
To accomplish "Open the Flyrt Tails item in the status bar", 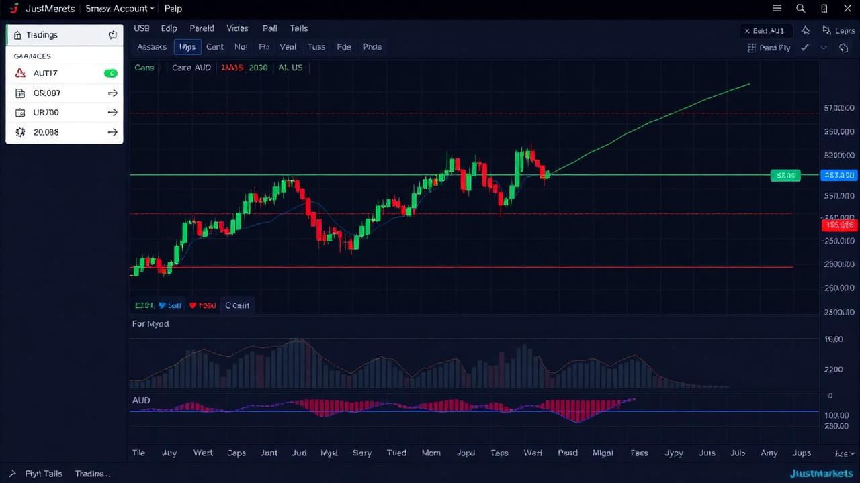I will coord(44,474).
